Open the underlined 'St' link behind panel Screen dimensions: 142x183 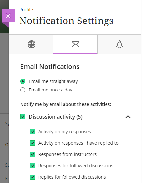[x=7, y=165]
